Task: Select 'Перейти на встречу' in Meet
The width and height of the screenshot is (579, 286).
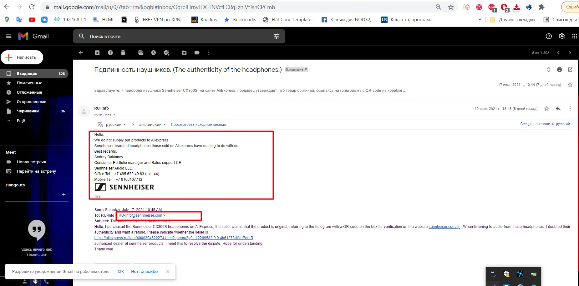Action: point(36,171)
